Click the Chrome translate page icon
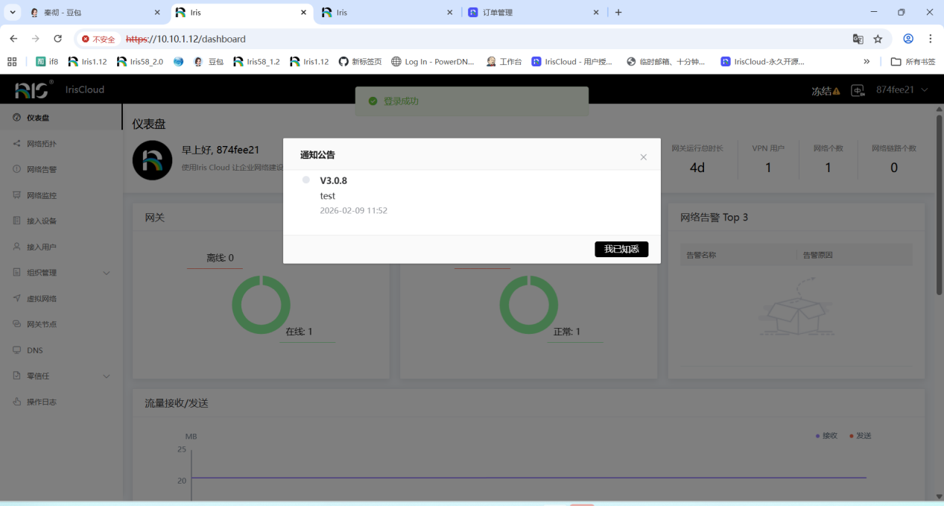Screen dimensions: 944x506 [858, 39]
